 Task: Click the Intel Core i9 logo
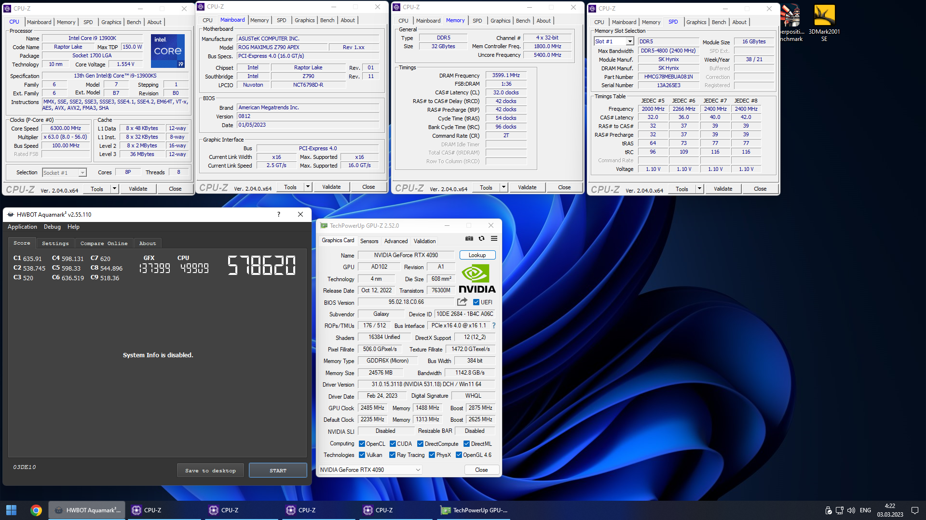(x=167, y=51)
